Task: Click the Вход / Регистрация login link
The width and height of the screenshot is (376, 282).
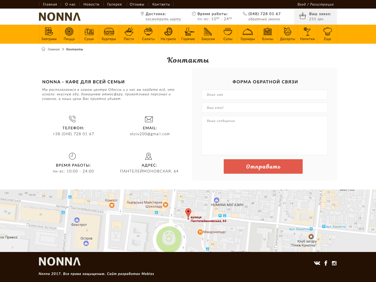Action: click(316, 4)
